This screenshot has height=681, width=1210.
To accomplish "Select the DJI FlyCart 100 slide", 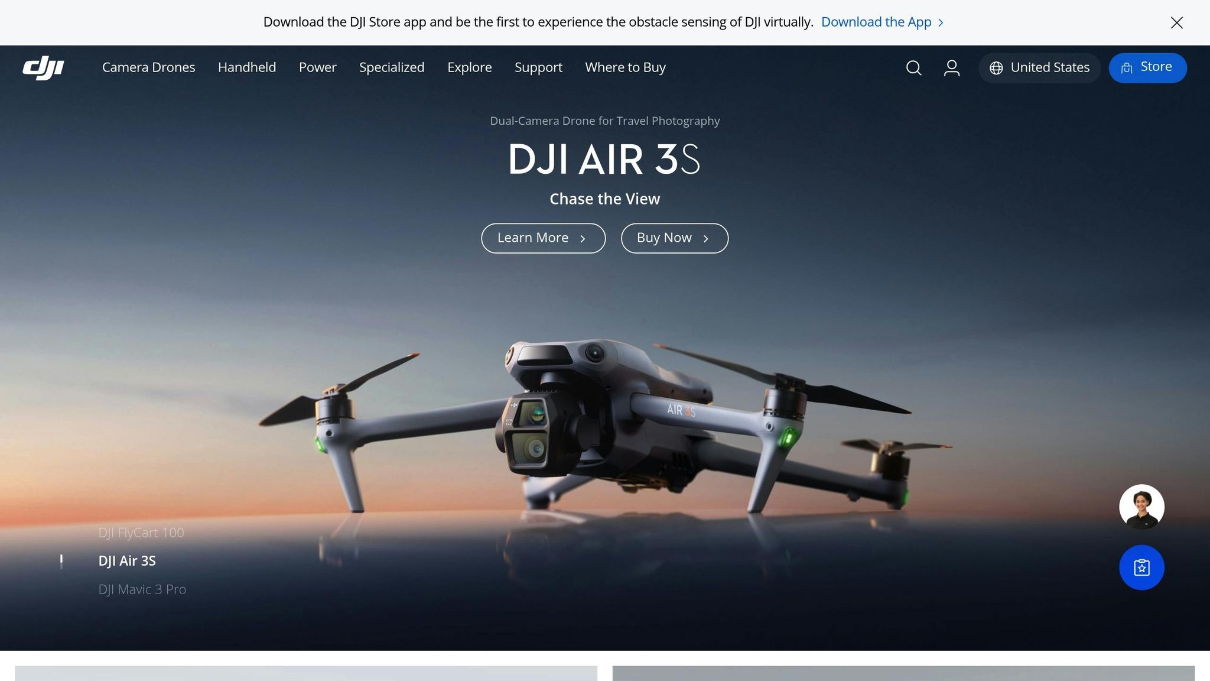I will click(x=141, y=532).
